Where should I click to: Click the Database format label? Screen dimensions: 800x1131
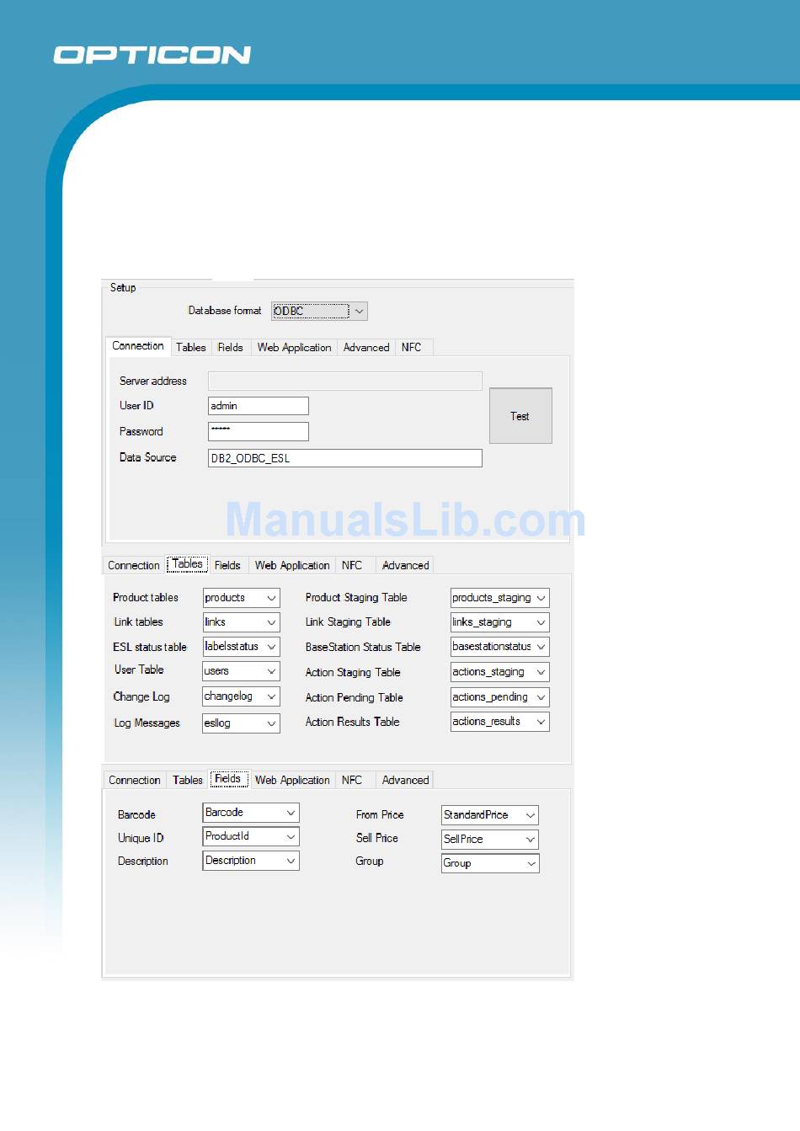[225, 311]
